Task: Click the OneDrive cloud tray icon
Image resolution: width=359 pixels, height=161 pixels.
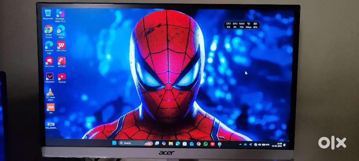Action: pos(246,144)
